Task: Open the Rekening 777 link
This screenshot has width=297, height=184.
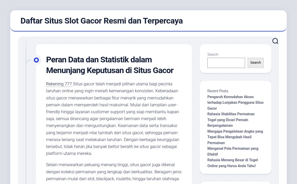Action: click(x=59, y=84)
